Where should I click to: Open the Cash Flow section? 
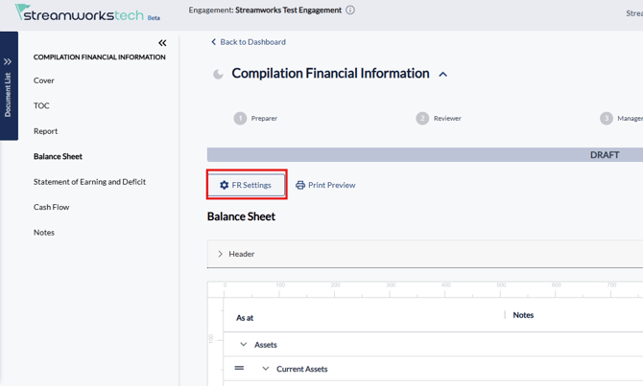click(51, 207)
